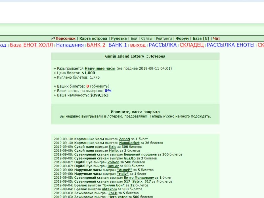The height and width of the screenshot is (198, 264).
Task: Open winner ZolGon profile
Action: click(113, 162)
